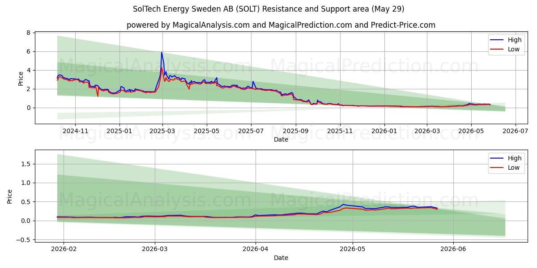Click the '1.0' y-axis tick in bottom chart
The width and height of the screenshot is (537, 268).
(x=25, y=183)
